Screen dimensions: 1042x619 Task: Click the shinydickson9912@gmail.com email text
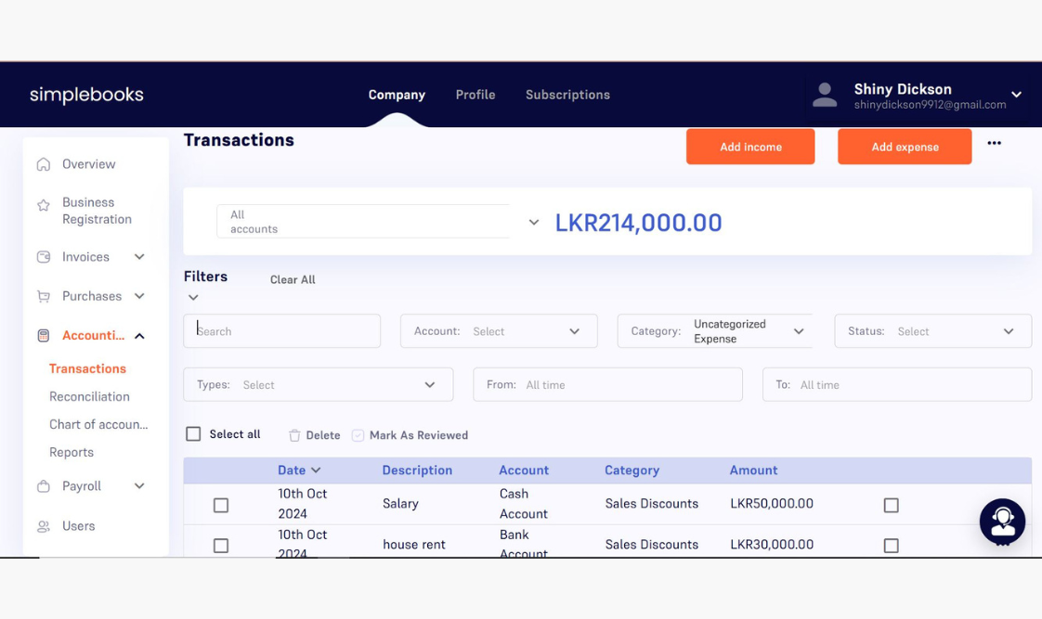[x=930, y=105]
